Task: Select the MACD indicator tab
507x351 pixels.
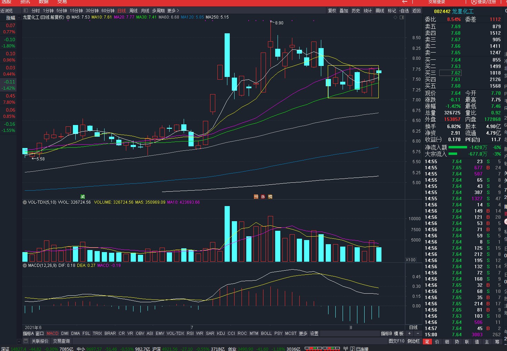Action: click(x=53, y=333)
